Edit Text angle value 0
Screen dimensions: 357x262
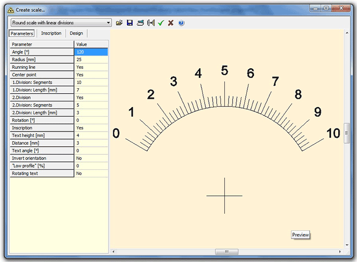[x=91, y=151]
